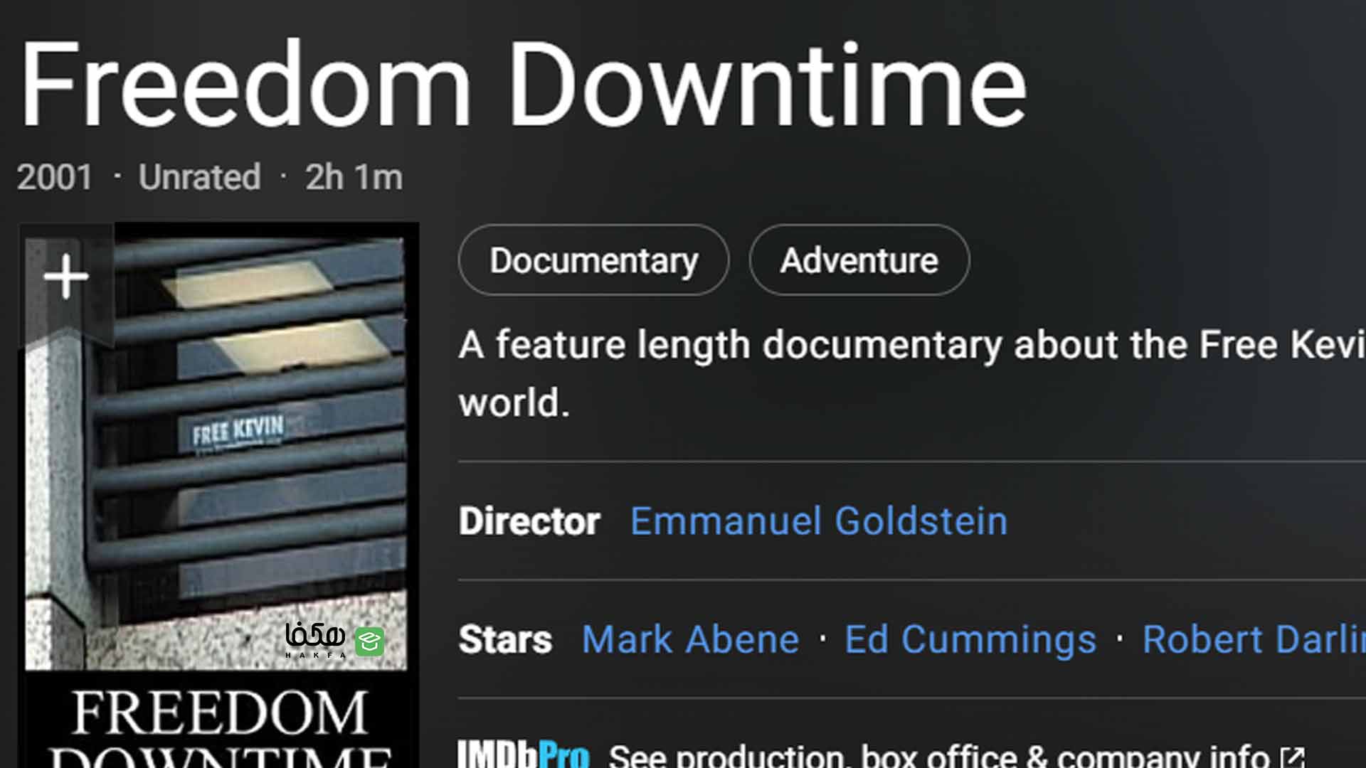Screen dimensions: 1366x768
Task: Click the 2h 1m runtime text
Action: (354, 177)
